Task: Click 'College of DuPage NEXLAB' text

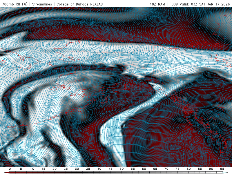Action: tap(79, 4)
